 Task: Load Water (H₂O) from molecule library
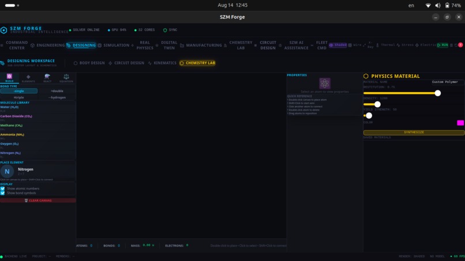(x=37, y=109)
